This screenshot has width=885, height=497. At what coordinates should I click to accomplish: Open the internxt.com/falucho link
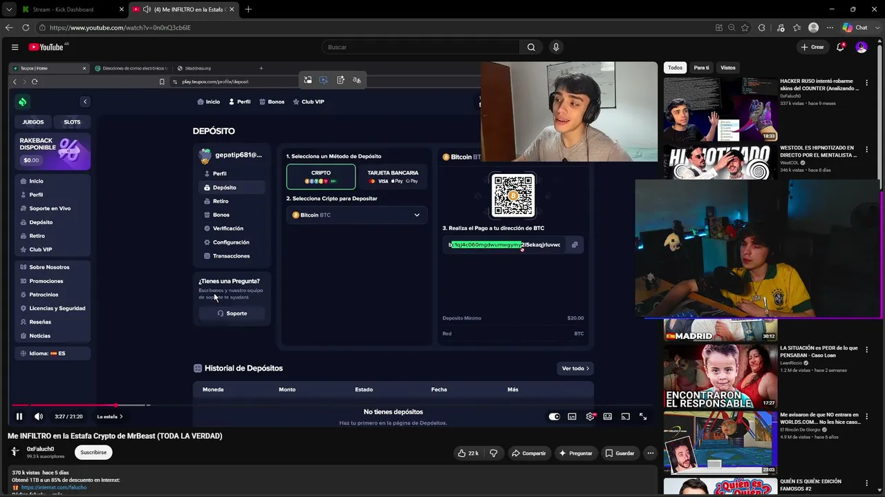[54, 487]
